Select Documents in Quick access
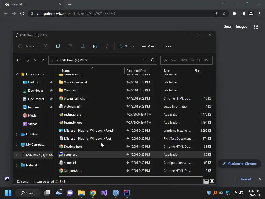265x199 pixels. click(x=36, y=99)
